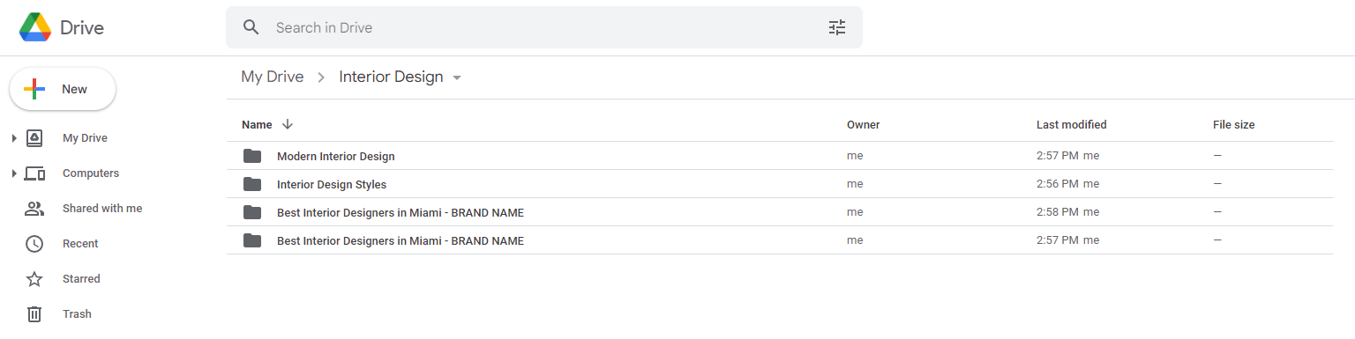Image resolution: width=1355 pixels, height=339 pixels.
Task: Click the Recent clock icon
Action: coord(34,244)
